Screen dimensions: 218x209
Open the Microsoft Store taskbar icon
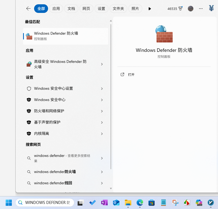[x=151, y=203]
